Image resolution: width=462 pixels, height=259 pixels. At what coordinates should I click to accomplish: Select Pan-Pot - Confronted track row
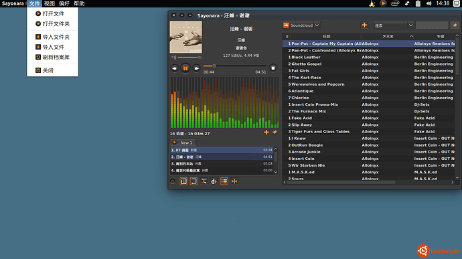tap(369, 50)
